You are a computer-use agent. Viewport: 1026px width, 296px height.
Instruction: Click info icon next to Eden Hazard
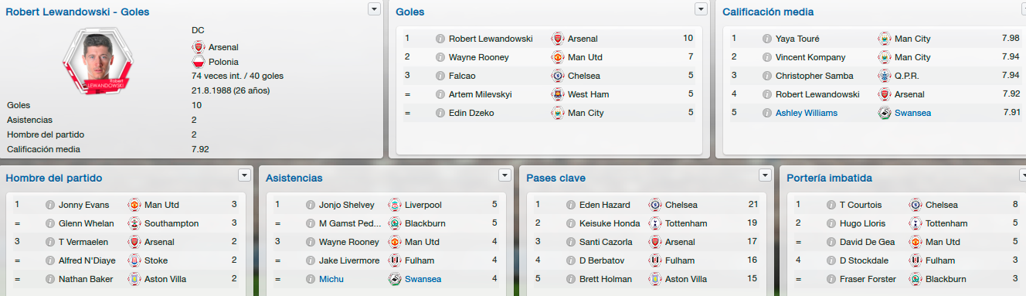tap(571, 205)
